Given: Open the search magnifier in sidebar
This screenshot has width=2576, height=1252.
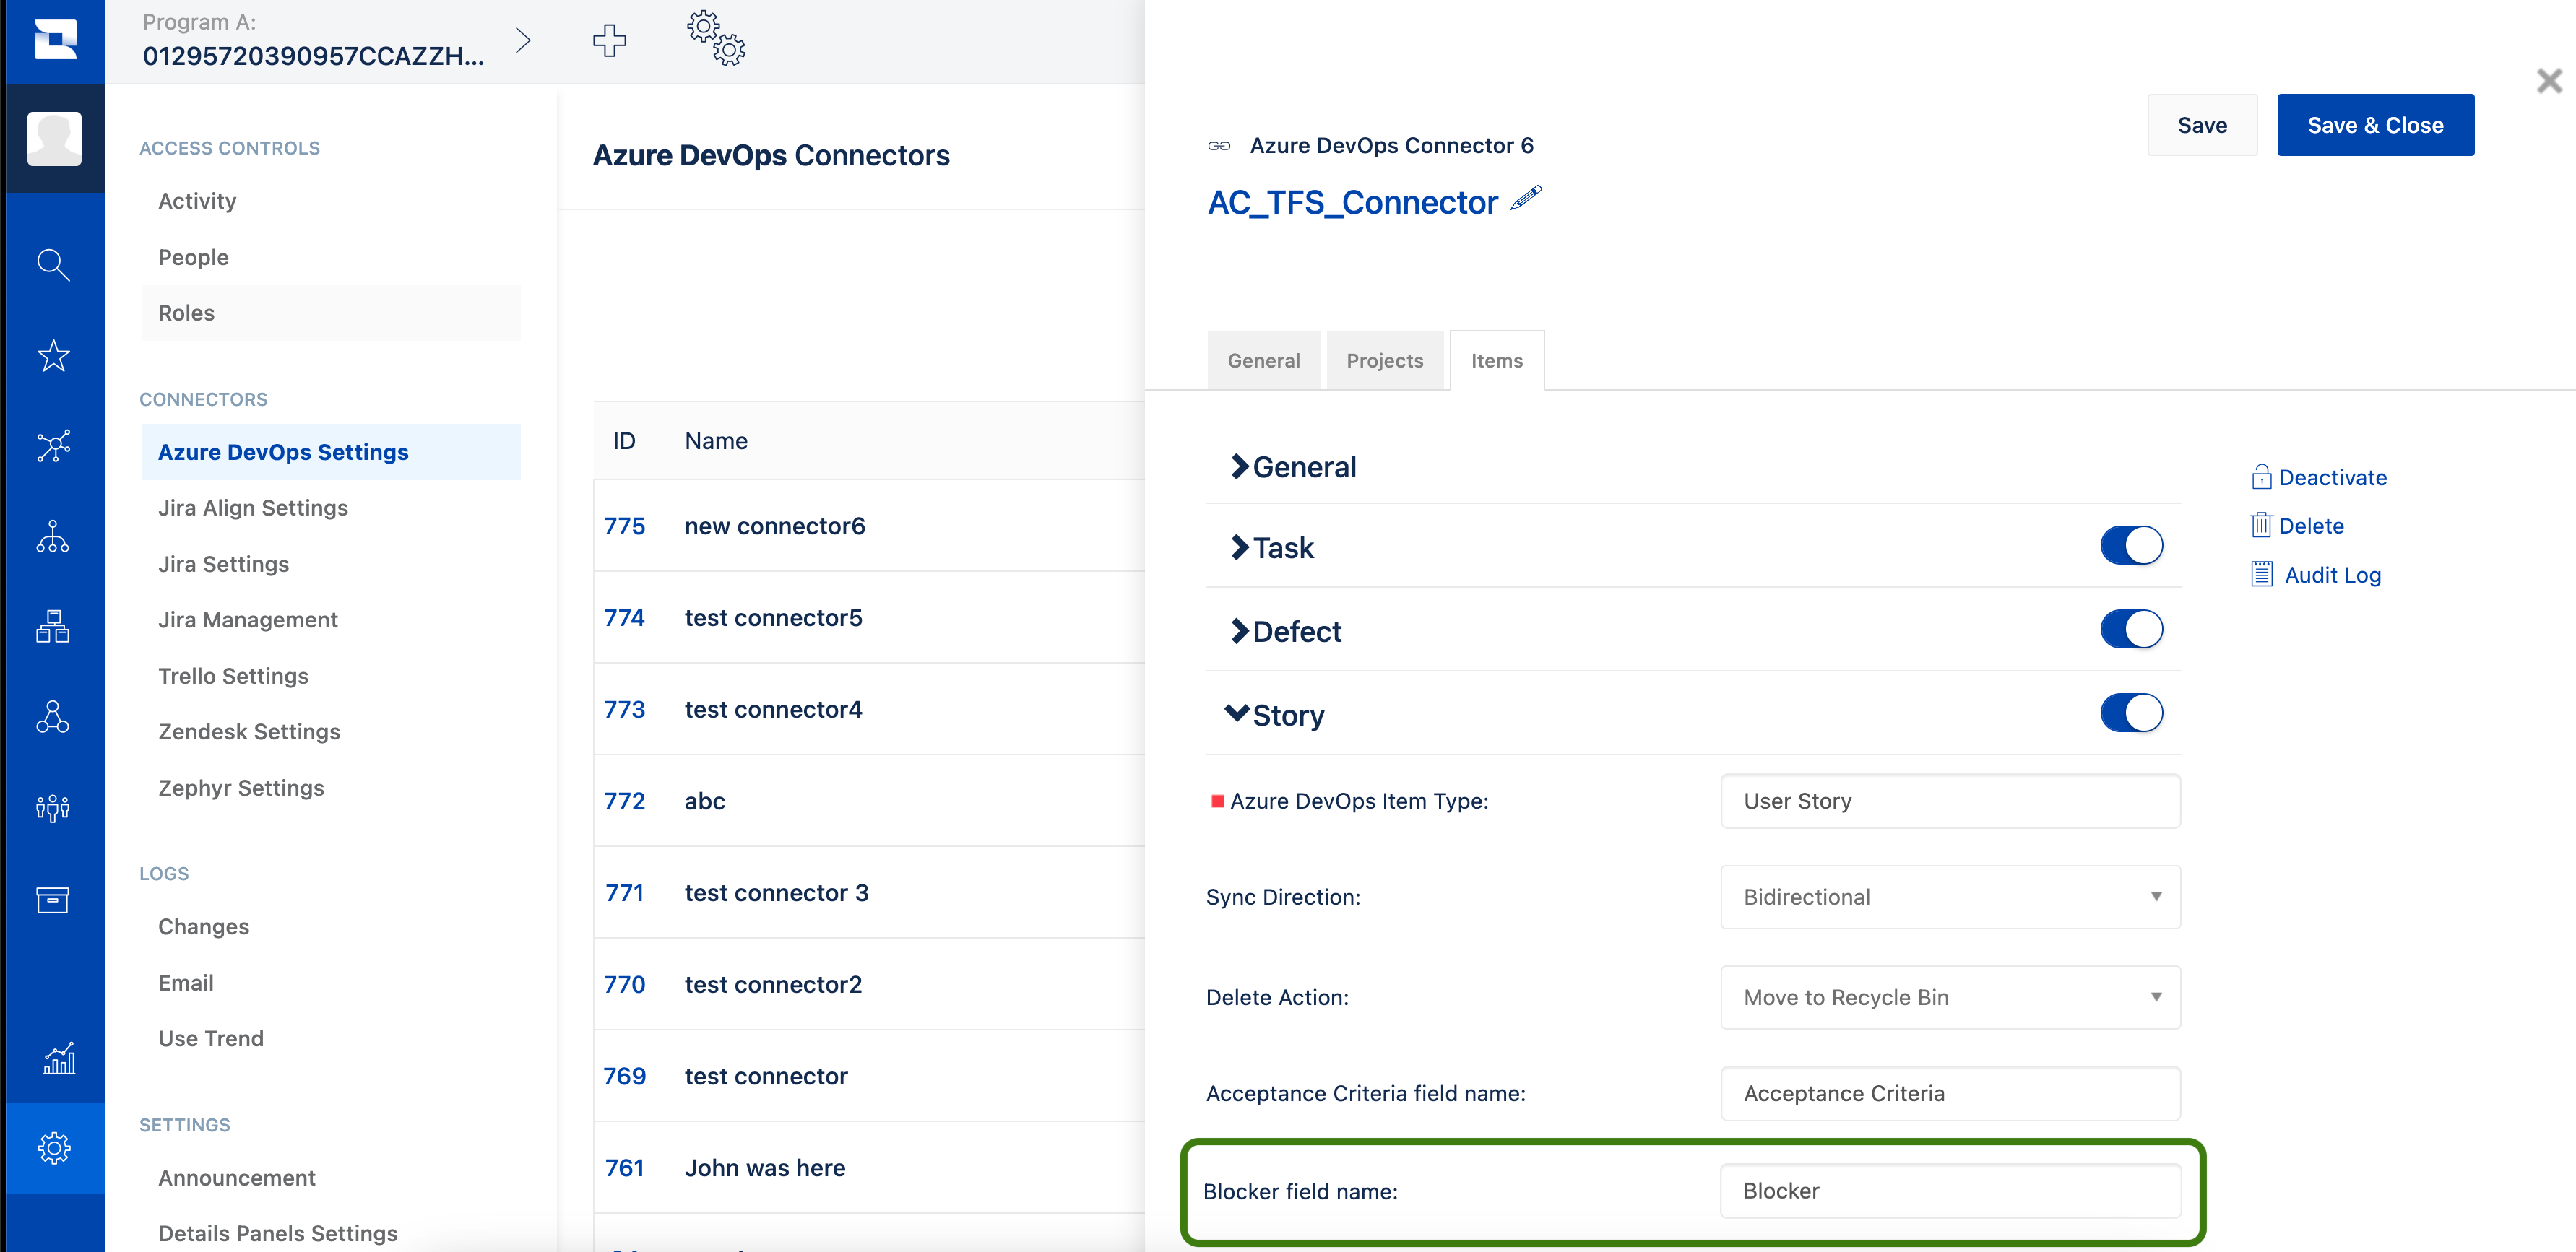Looking at the screenshot, I should 53,265.
